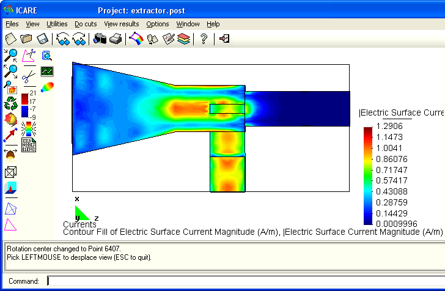Image resolution: width=445 pixels, height=291 pixels.
Task: Activate the rotate trackball sphere icon
Action: click(x=10, y=119)
